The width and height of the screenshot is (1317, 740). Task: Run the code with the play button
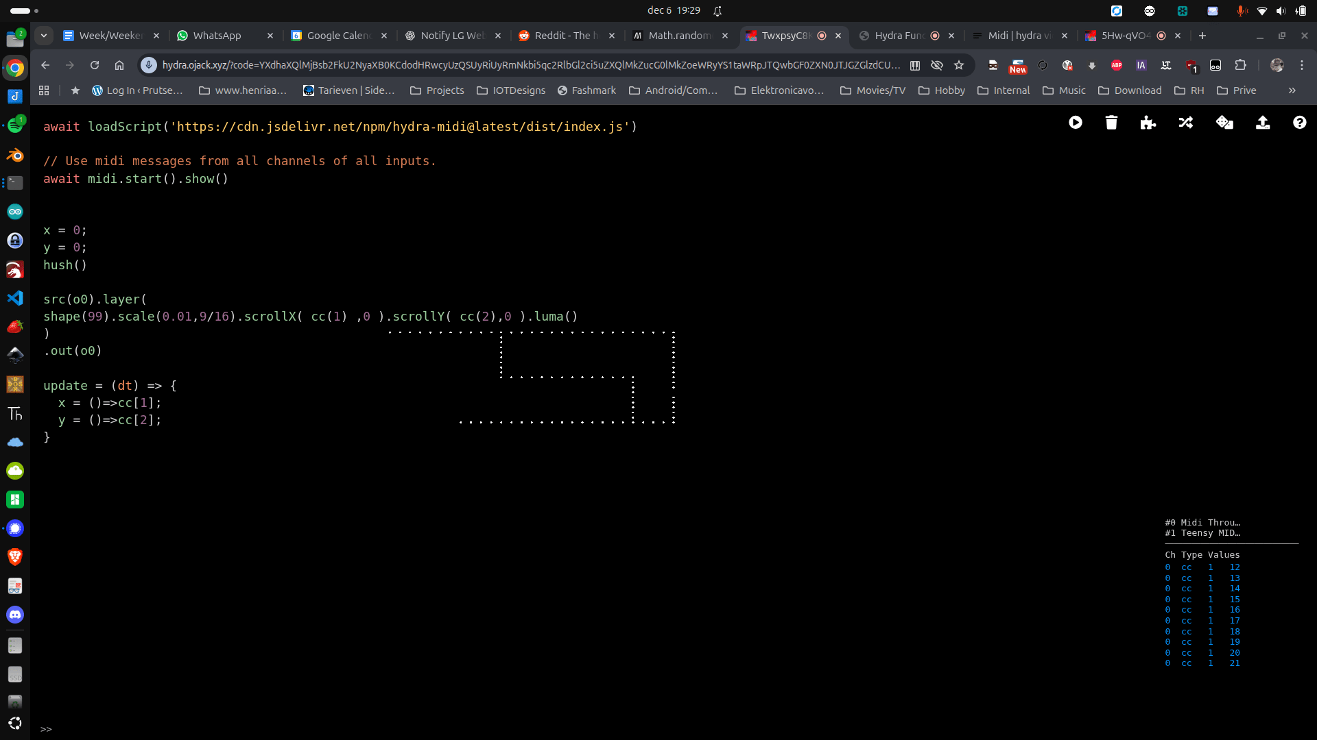(1075, 123)
